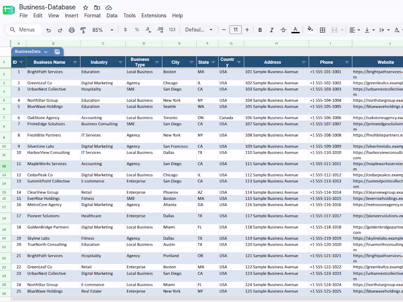The height and width of the screenshot is (302, 403).
Task: Open the State column filter
Action: (x=213, y=62)
